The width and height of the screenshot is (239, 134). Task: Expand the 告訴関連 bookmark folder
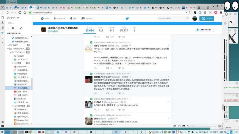pyautogui.click(x=13, y=106)
